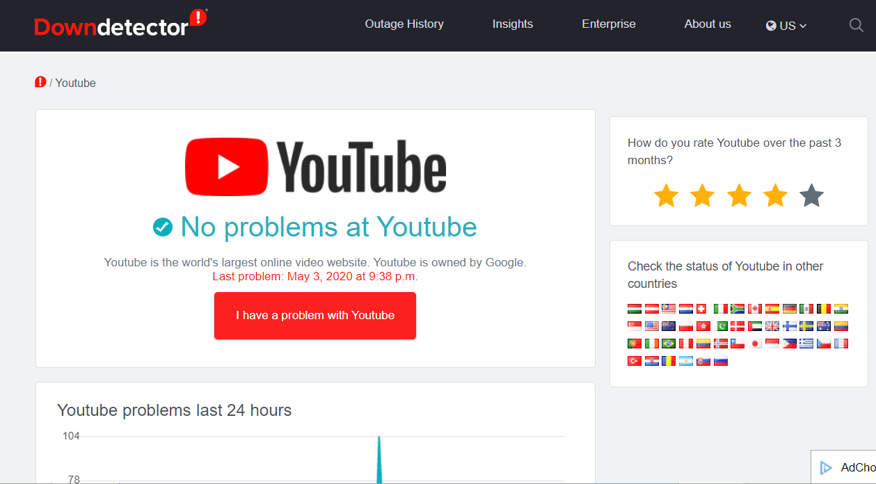Click the red breadcrumb home icon
This screenshot has height=484, width=876.
pyautogui.click(x=40, y=82)
